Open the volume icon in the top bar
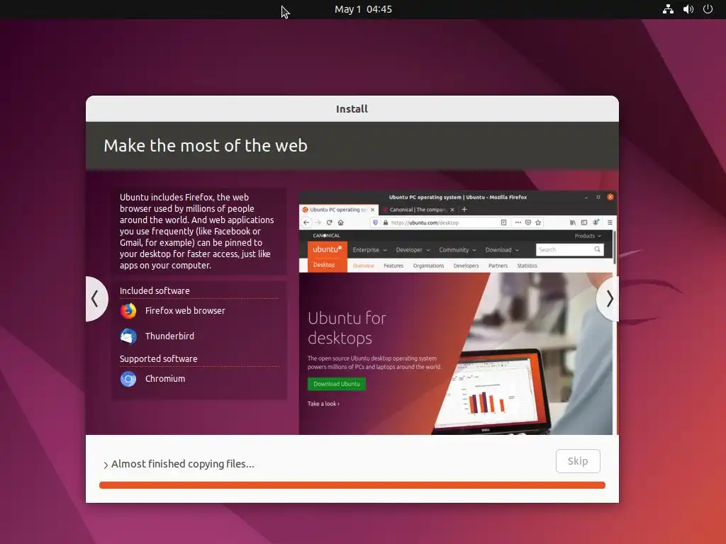This screenshot has width=726, height=544. coord(688,9)
